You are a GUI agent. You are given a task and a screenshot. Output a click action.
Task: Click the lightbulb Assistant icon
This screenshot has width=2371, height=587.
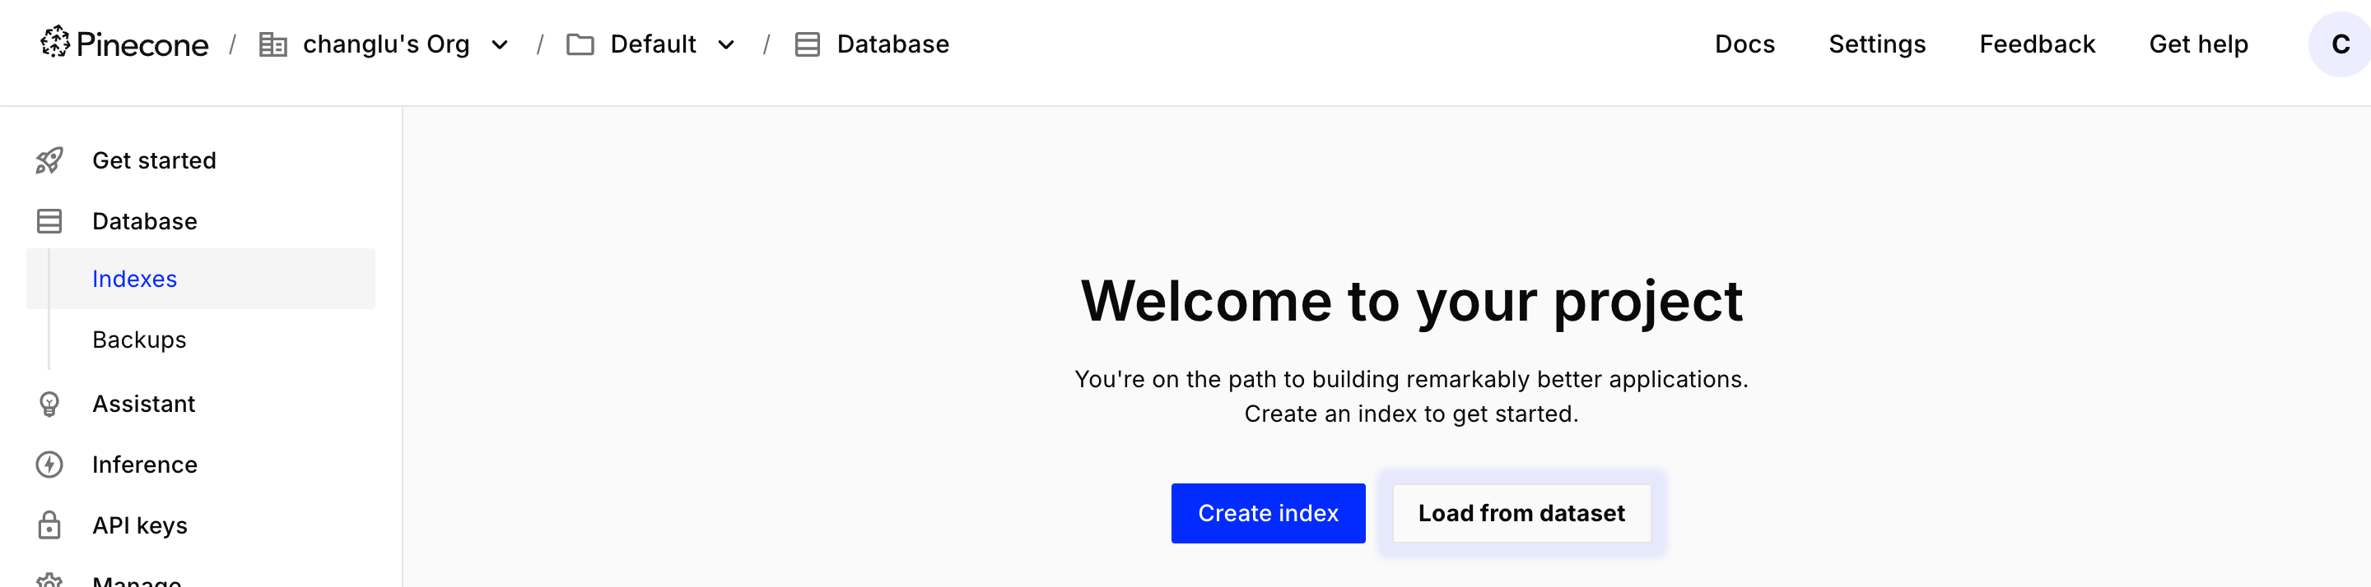tap(49, 404)
